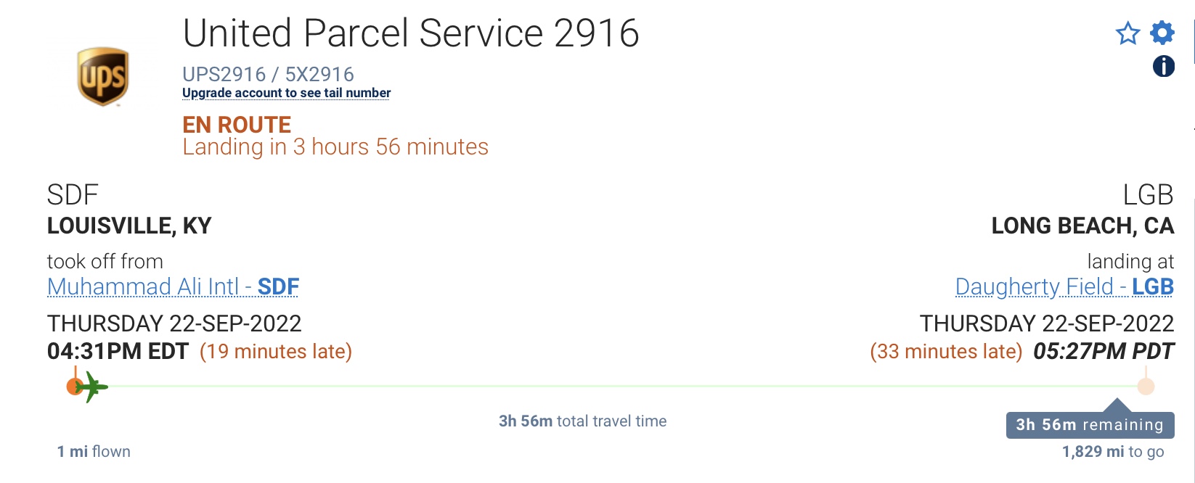Viewport: 1195px width, 483px height.
Task: Open the gear settings icon
Action: (1162, 33)
